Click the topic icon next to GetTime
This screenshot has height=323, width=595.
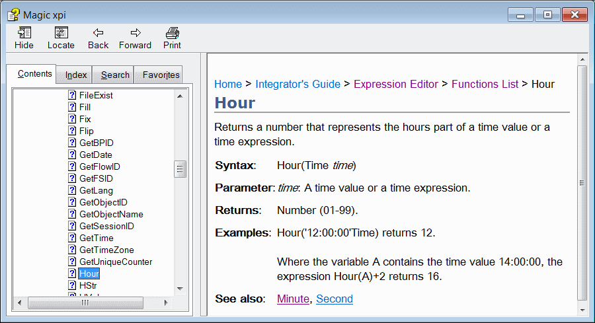point(72,238)
